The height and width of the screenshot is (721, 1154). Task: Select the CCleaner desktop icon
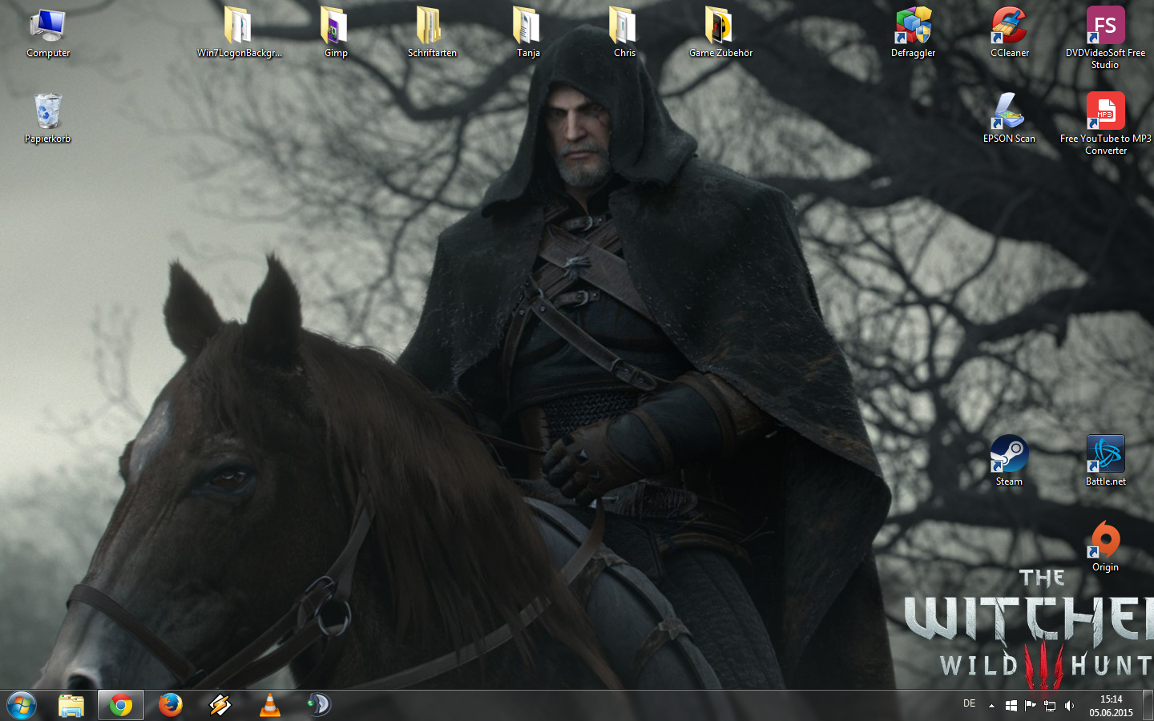click(1009, 26)
